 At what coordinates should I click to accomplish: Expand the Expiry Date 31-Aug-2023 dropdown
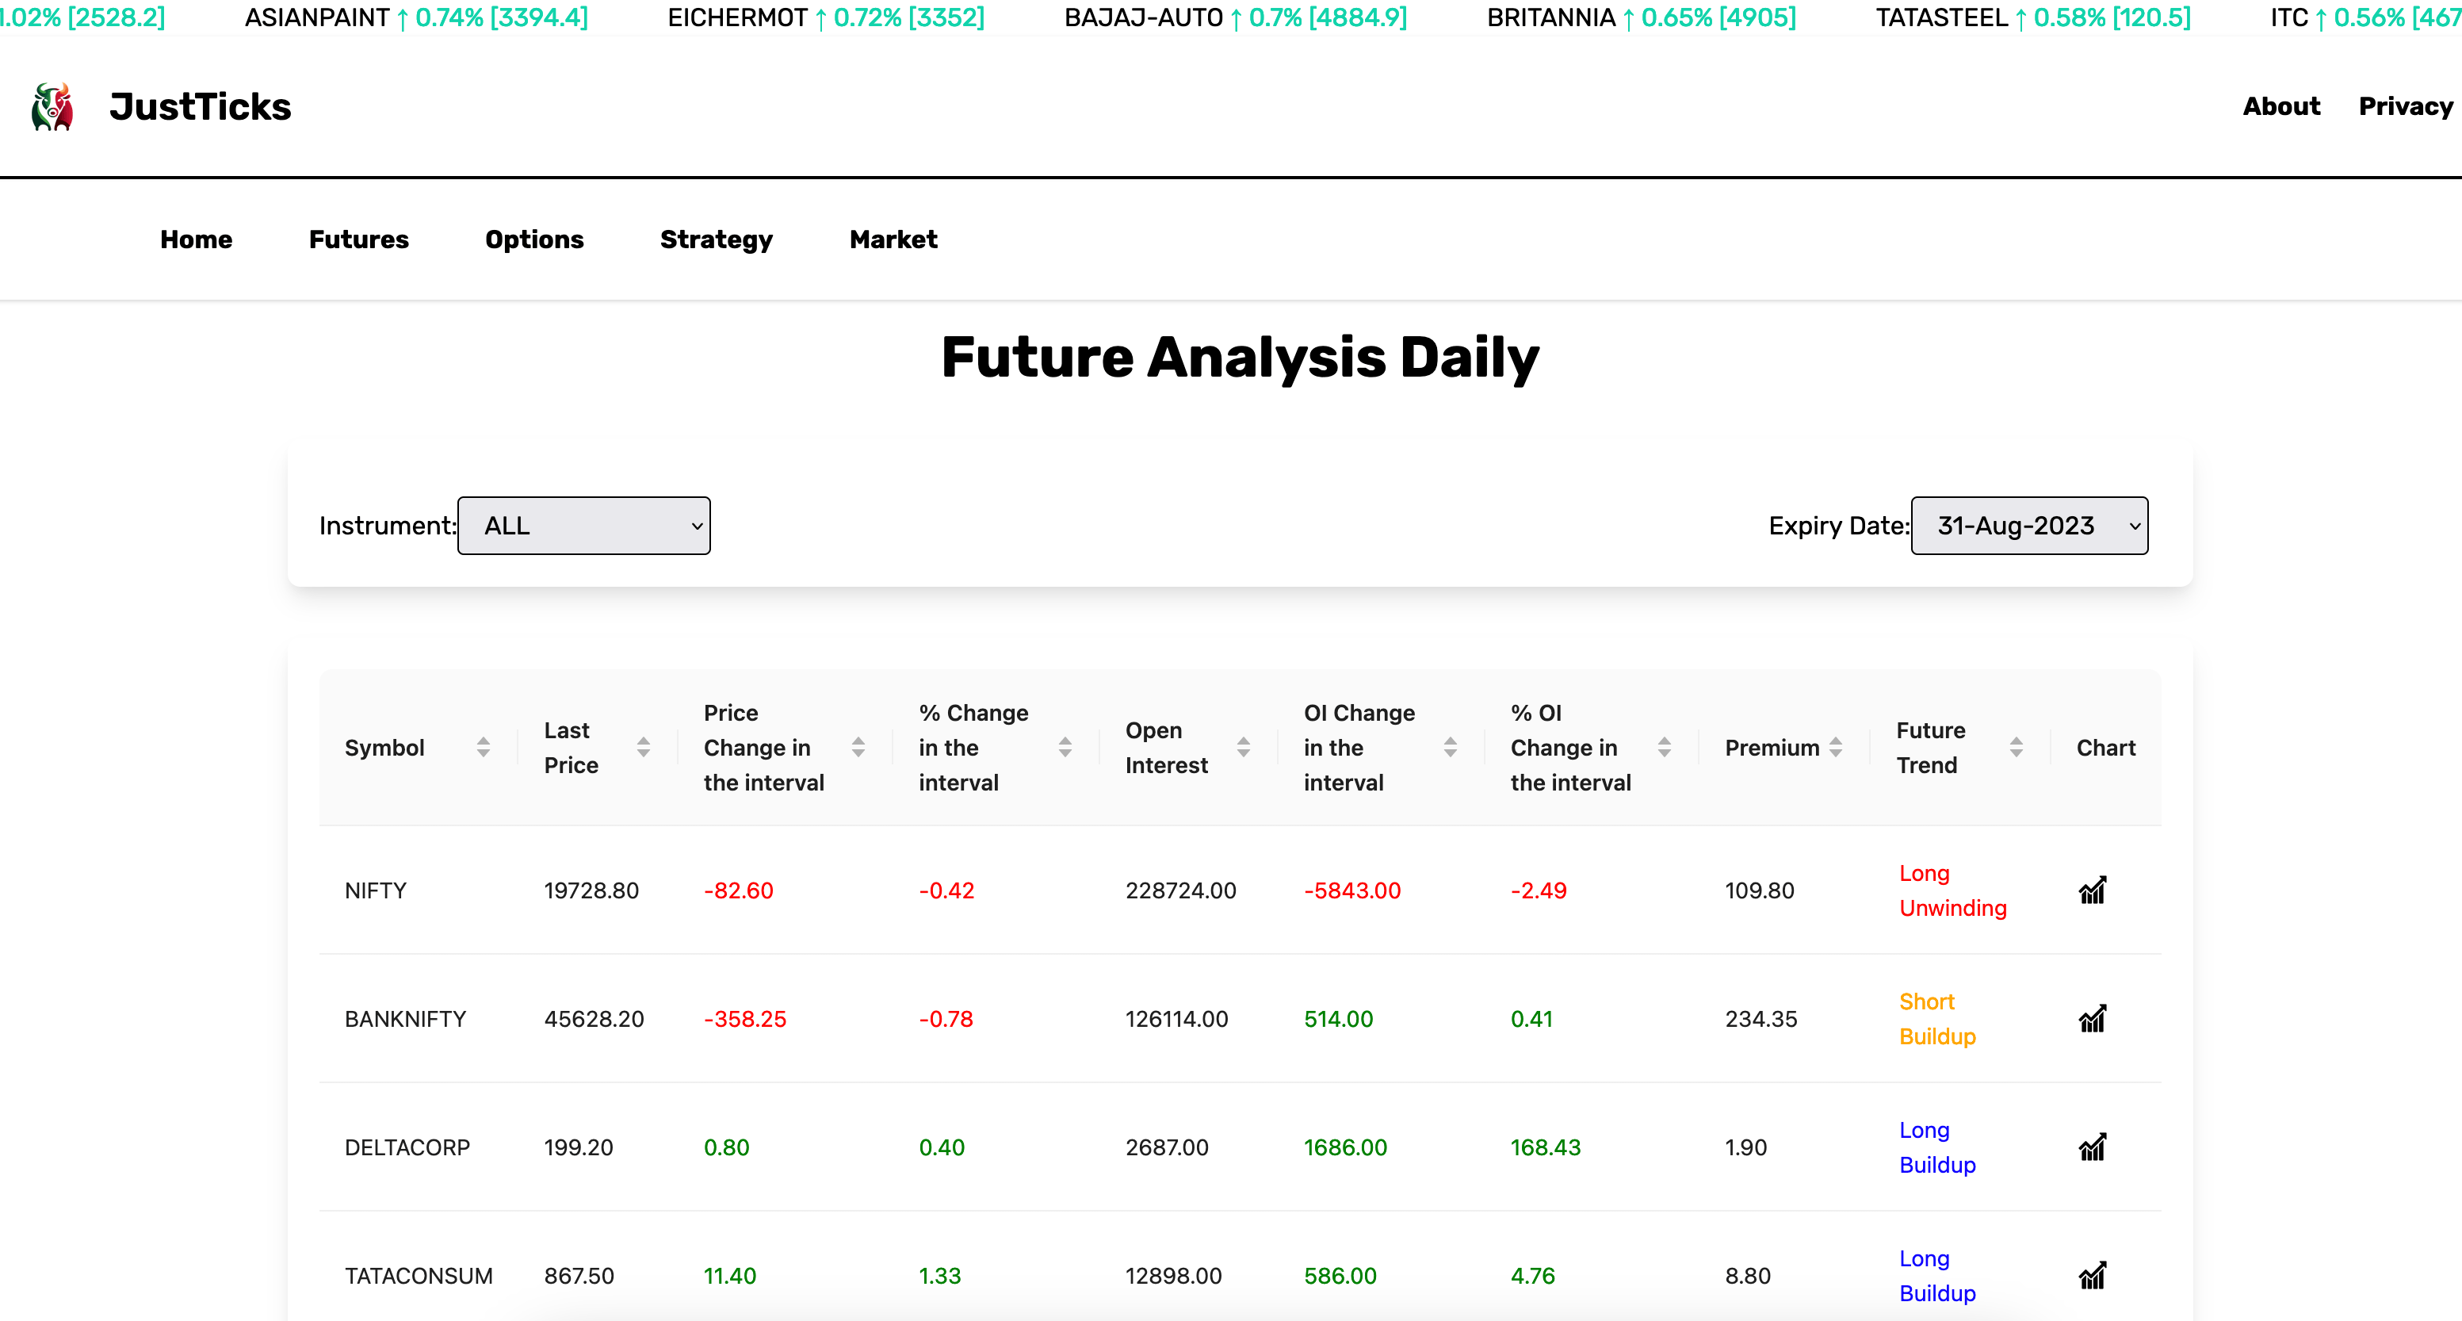pyautogui.click(x=2028, y=526)
